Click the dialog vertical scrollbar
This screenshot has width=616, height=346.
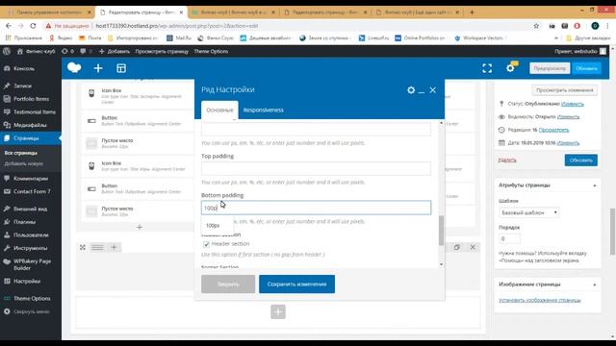tap(441, 230)
